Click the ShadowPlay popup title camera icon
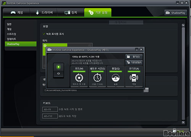 coord(49,50)
